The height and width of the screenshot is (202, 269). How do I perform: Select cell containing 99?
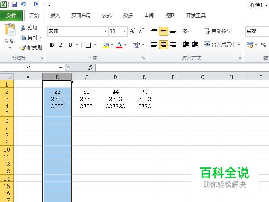[145, 92]
